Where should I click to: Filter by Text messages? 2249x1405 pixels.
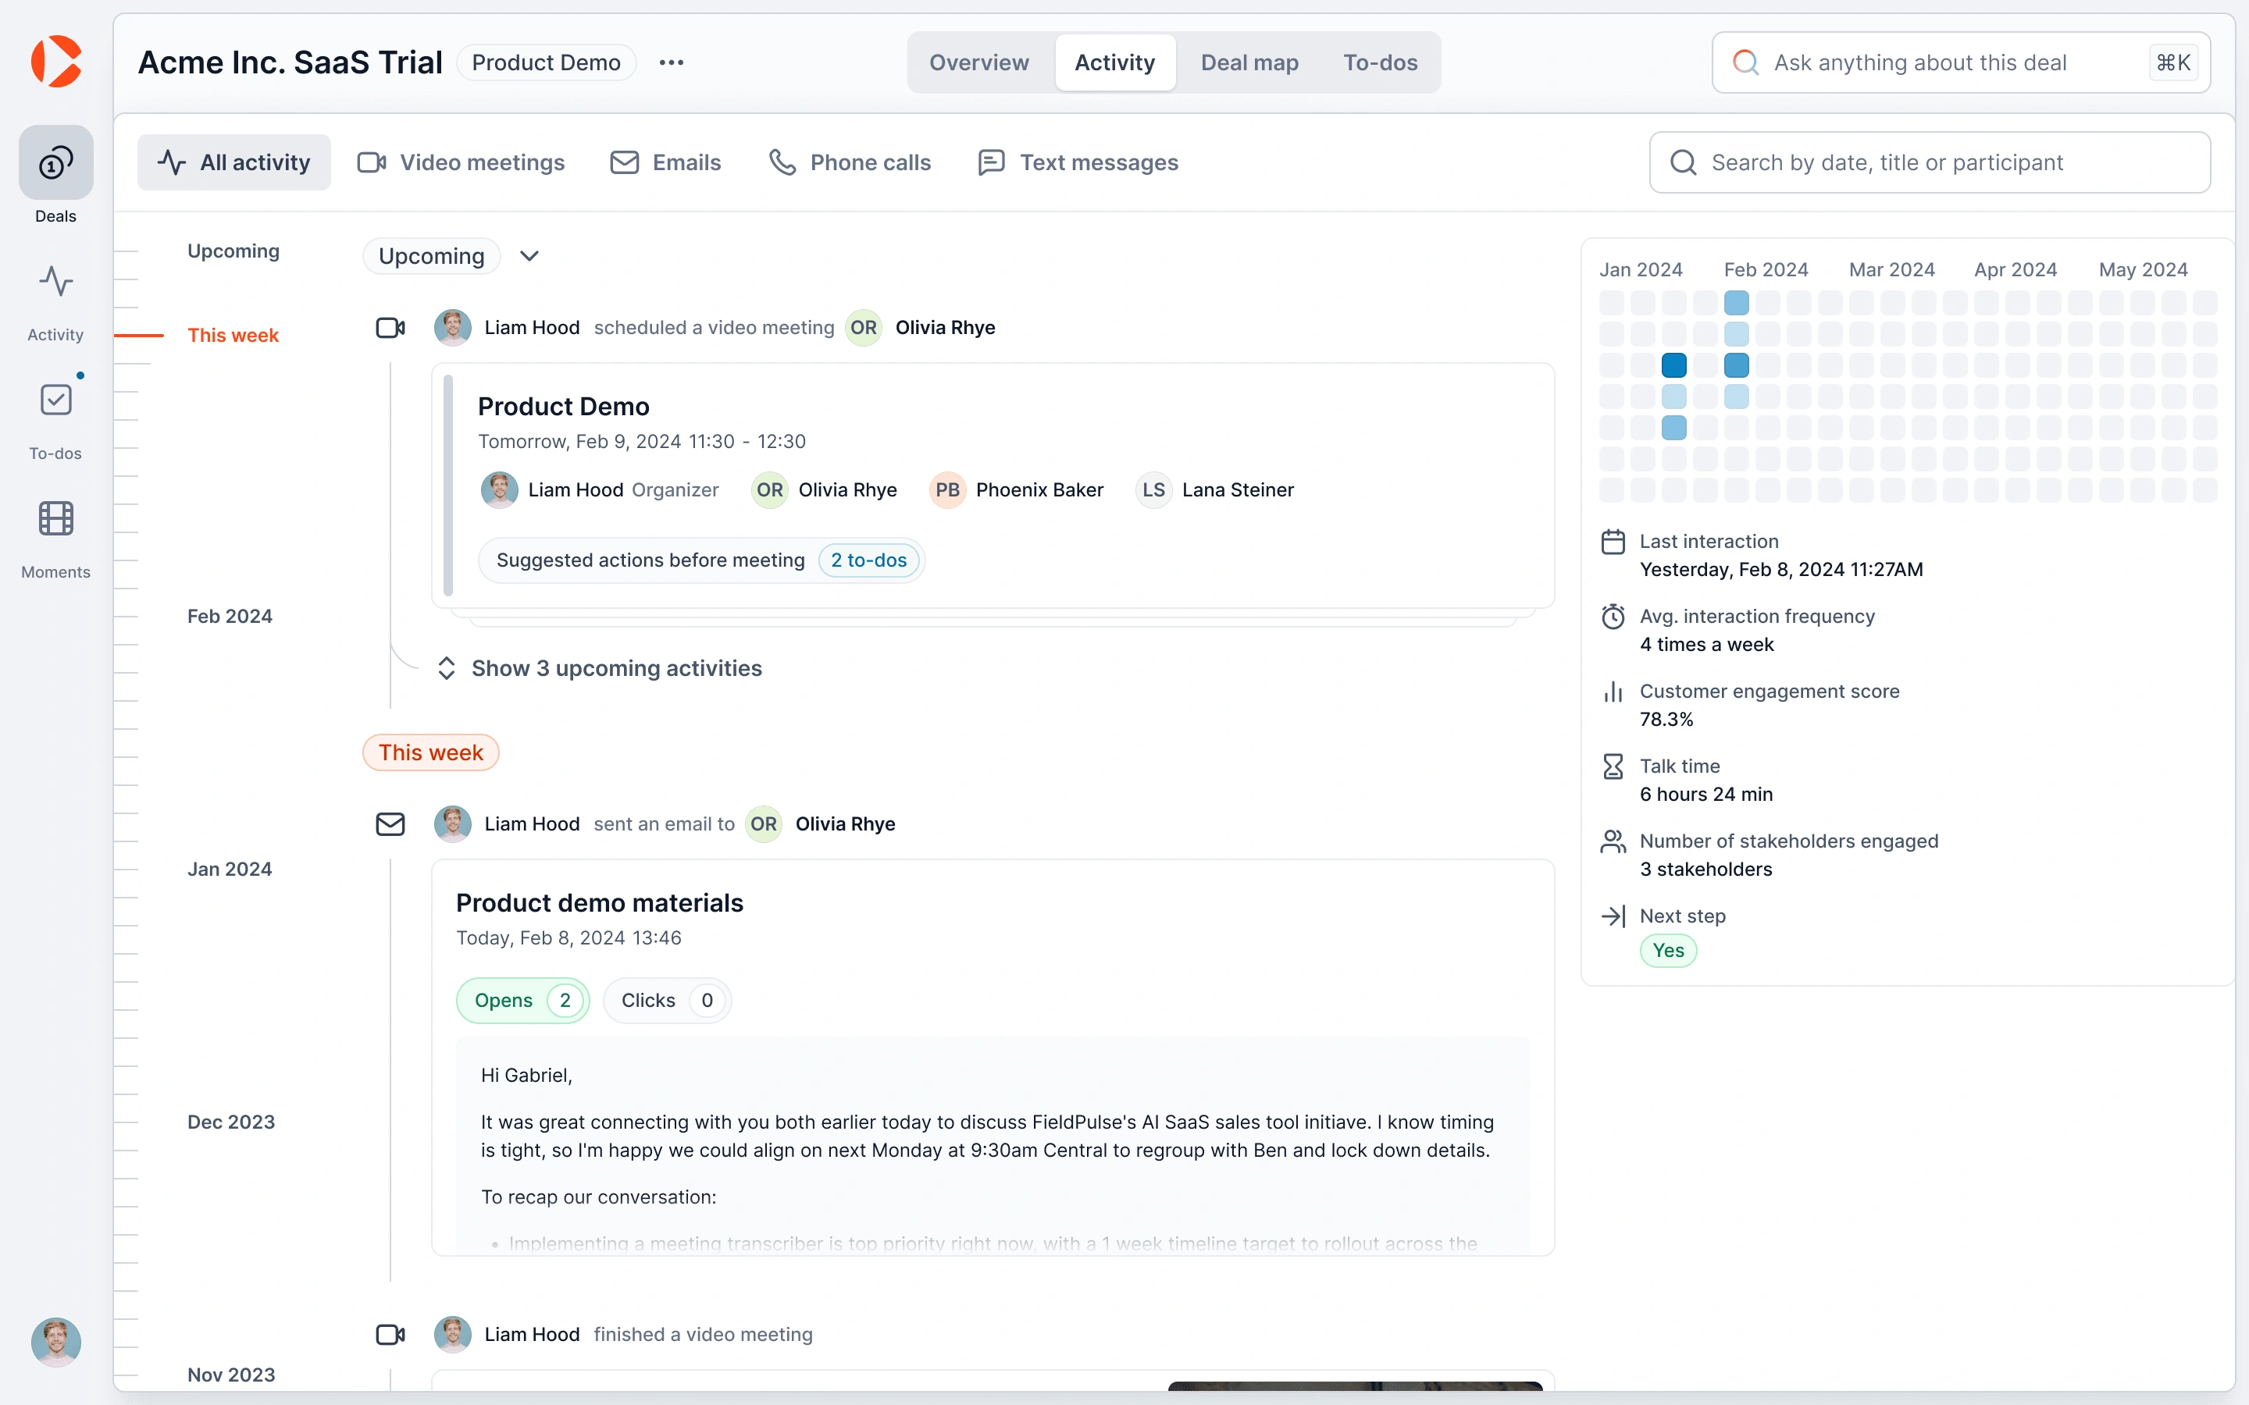[x=1078, y=162]
